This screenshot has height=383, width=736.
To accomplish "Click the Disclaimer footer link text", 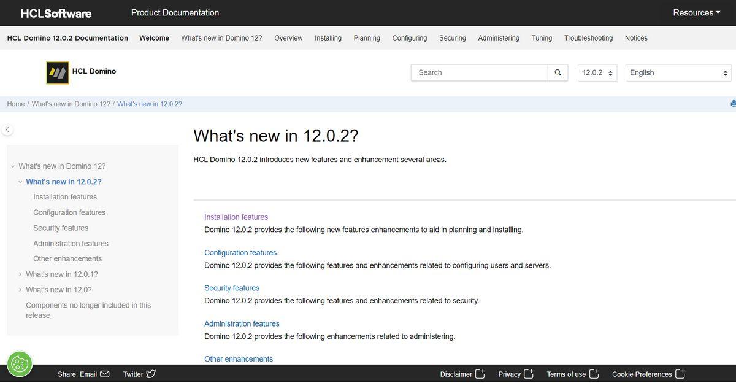I will [x=456, y=374].
